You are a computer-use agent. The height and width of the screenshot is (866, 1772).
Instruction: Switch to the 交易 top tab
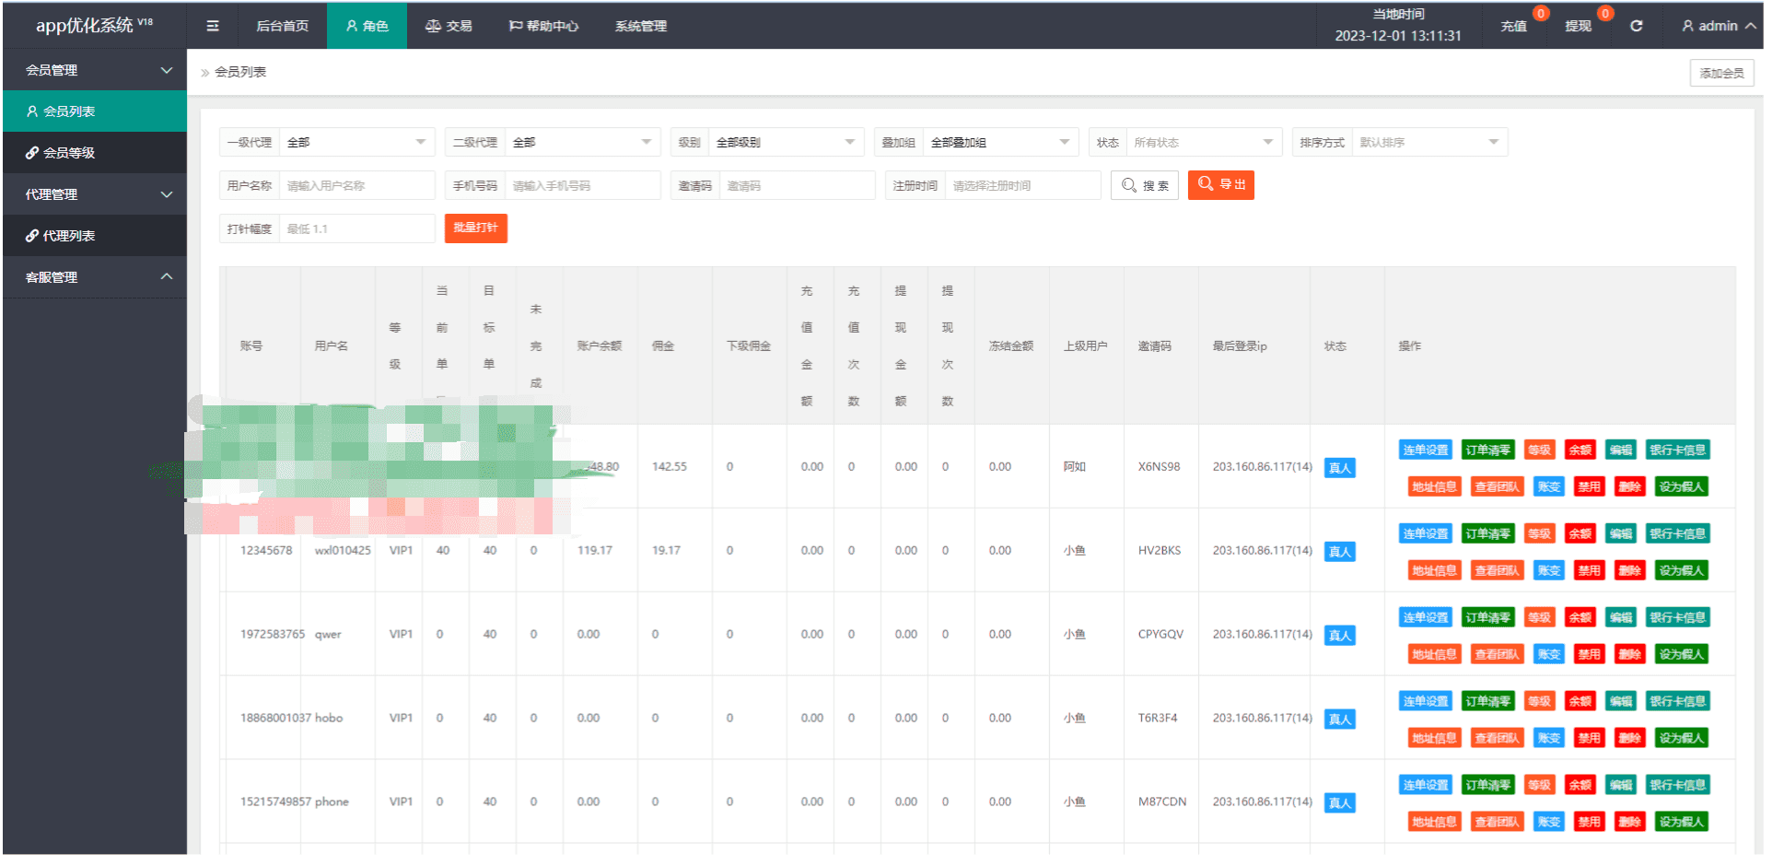pyautogui.click(x=449, y=26)
